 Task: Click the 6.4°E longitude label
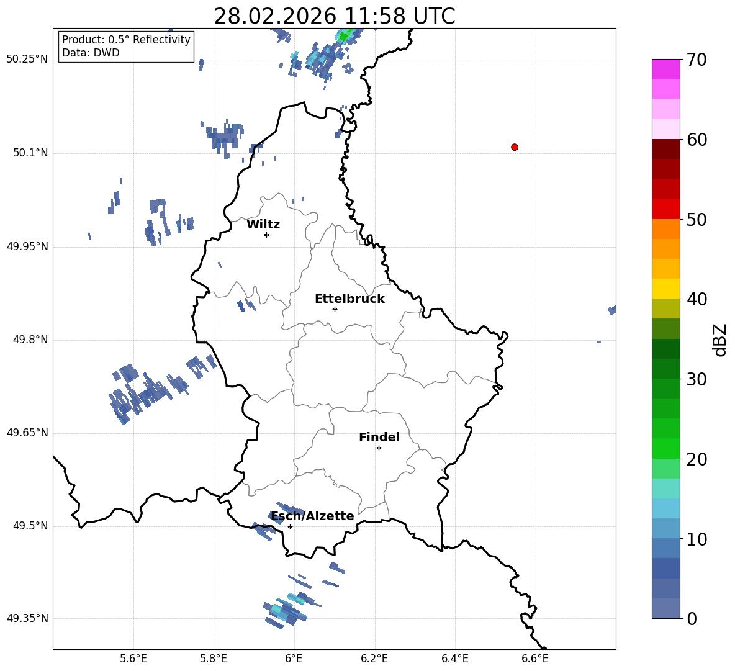pyautogui.click(x=454, y=659)
